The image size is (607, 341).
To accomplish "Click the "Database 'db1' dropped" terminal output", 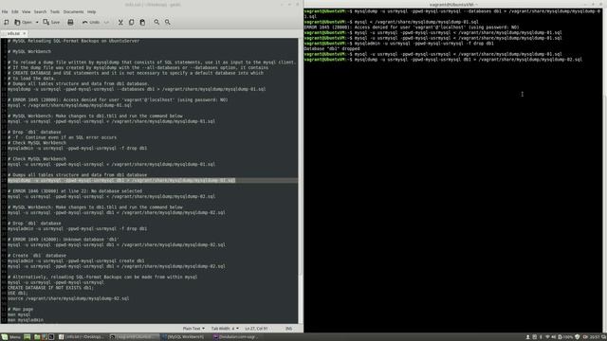I will [x=332, y=49].
